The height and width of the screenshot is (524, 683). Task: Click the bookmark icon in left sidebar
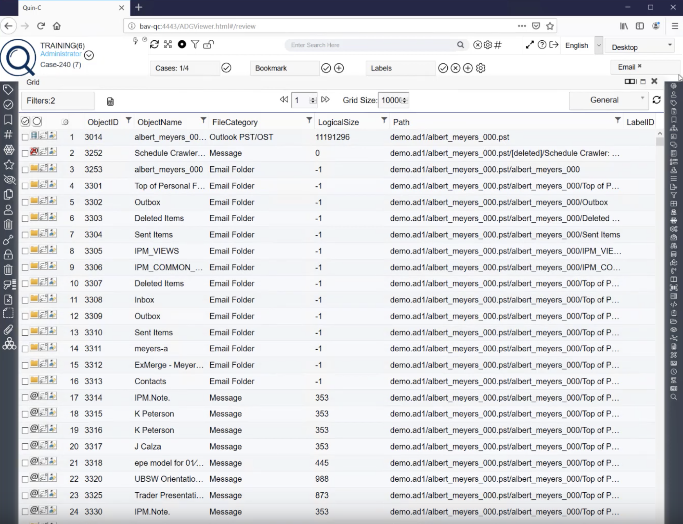coord(8,120)
